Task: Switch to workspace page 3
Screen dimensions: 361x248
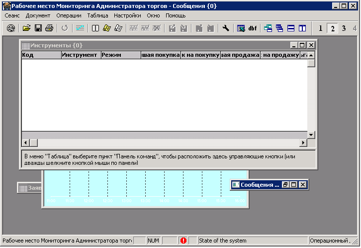Action: [x=344, y=28]
